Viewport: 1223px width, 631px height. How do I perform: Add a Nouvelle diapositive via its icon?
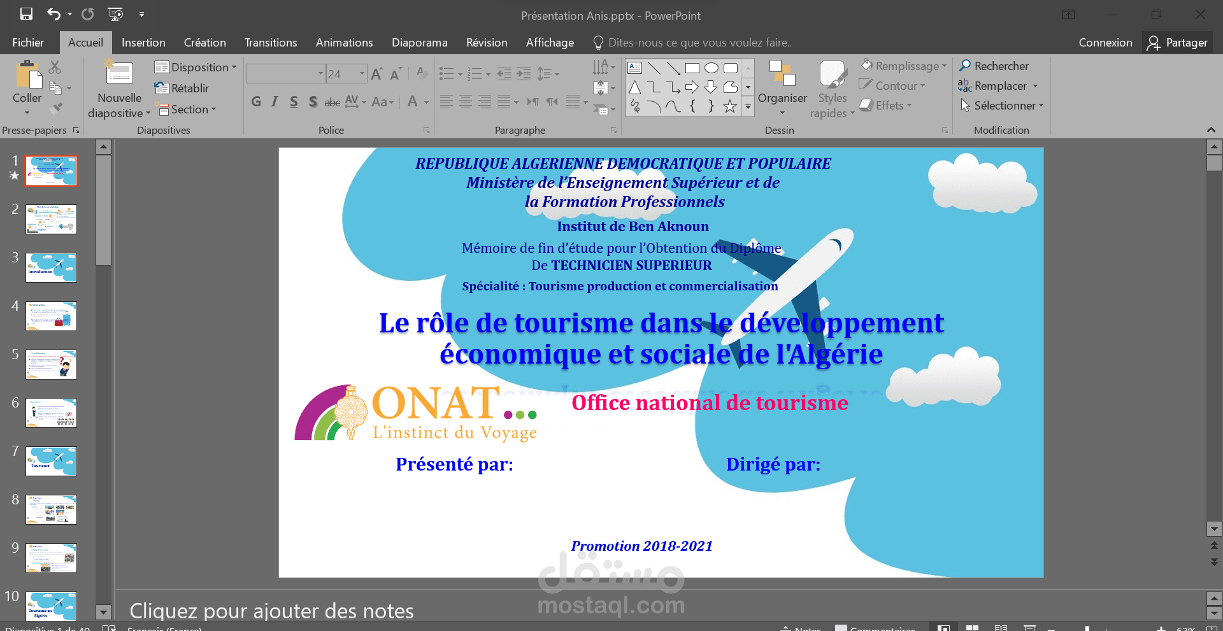tap(119, 73)
